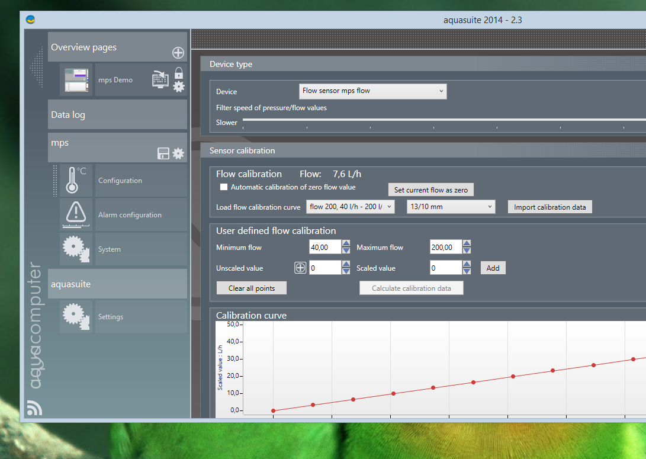Click the 7,6 L/h flow reading
This screenshot has width=646, height=459.
click(347, 174)
